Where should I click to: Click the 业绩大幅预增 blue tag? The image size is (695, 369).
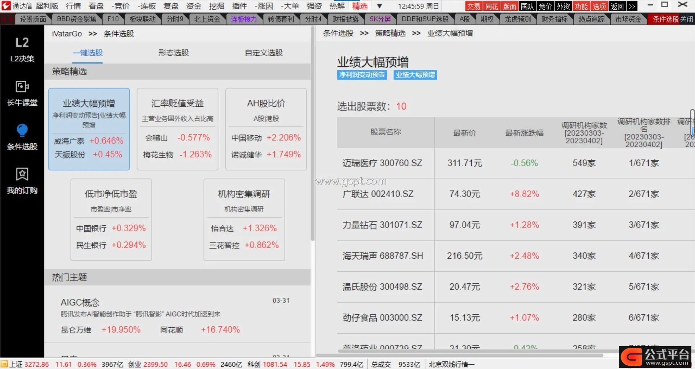[415, 75]
